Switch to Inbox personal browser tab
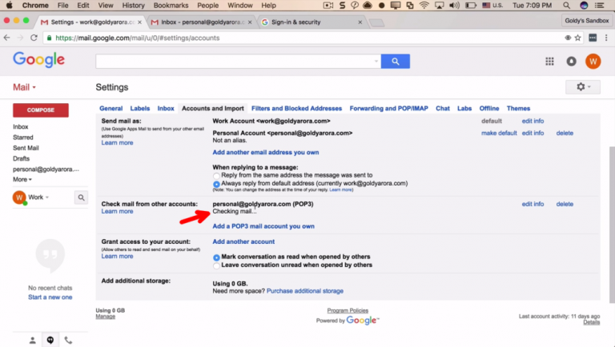 pyautogui.click(x=201, y=22)
